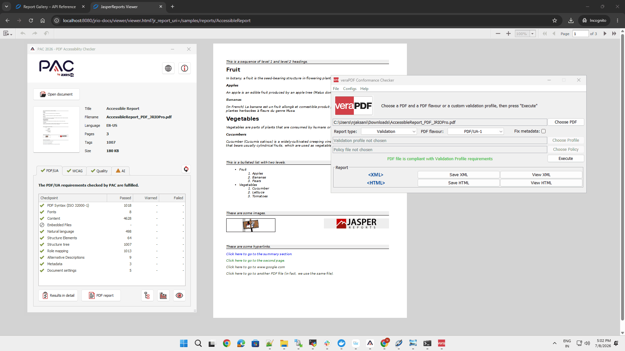Follow the second page hyperlink
The width and height of the screenshot is (625, 351).
tap(256, 261)
